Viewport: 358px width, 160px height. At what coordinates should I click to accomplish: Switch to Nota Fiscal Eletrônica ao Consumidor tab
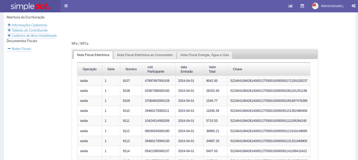[x=145, y=55]
